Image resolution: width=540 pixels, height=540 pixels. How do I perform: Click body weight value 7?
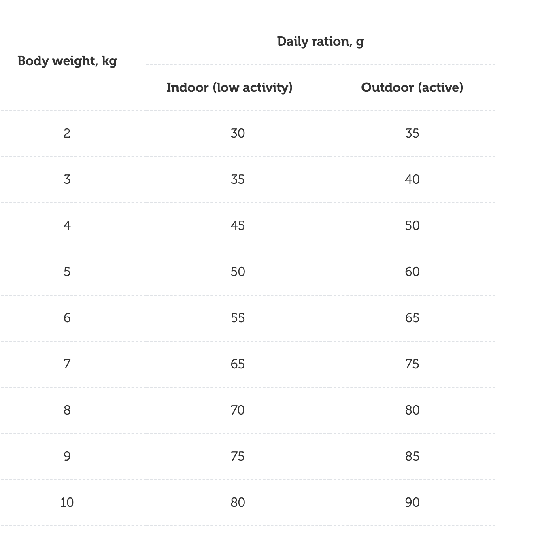click(67, 364)
